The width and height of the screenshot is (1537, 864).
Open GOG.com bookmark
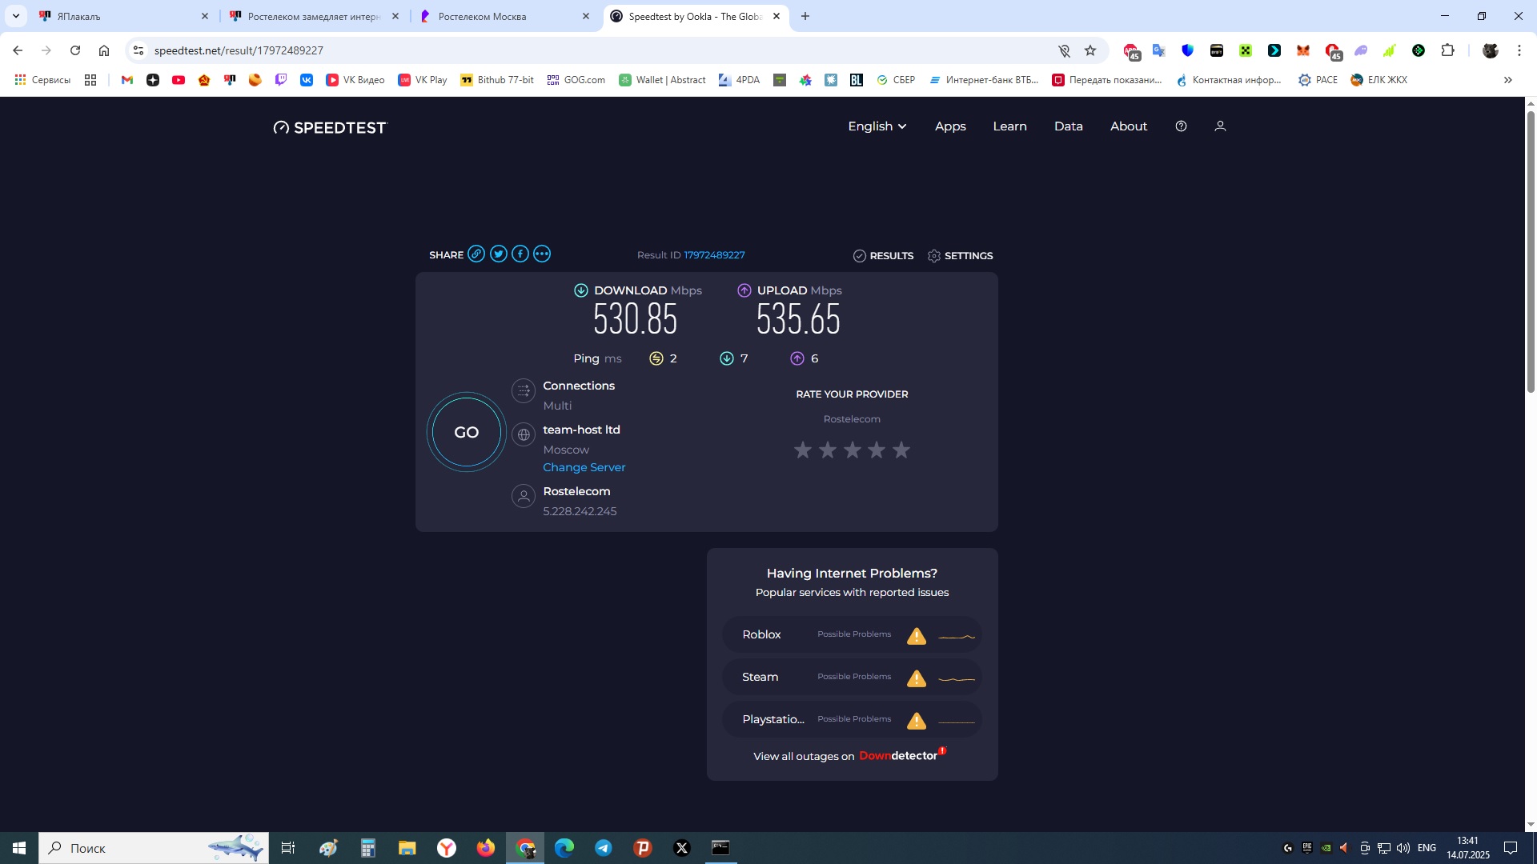point(576,80)
